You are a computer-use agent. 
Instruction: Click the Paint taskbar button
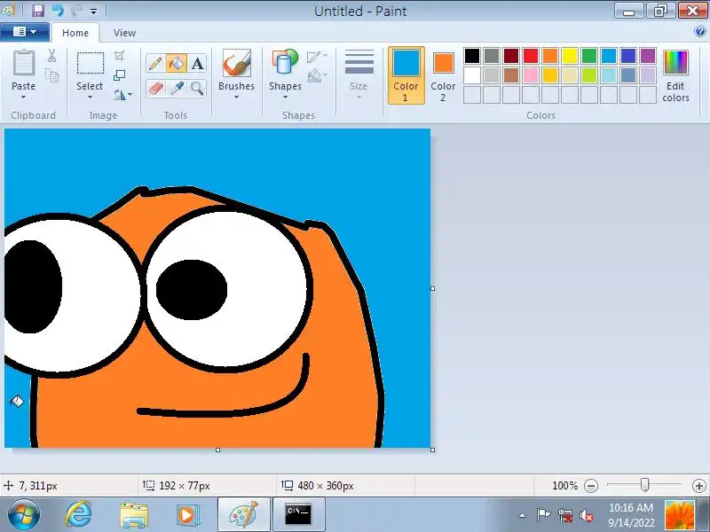243,514
